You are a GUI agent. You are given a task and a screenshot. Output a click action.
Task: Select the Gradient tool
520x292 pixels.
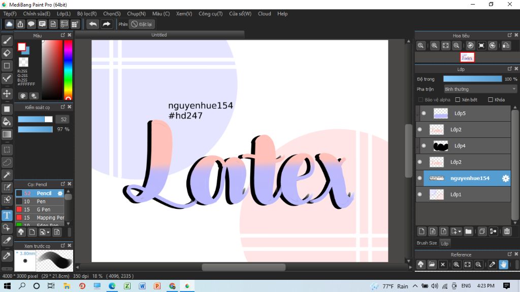pos(7,134)
